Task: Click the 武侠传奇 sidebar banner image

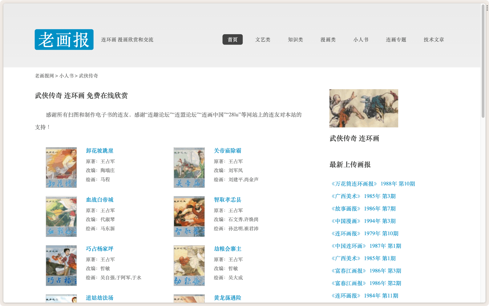Action: tap(363, 108)
